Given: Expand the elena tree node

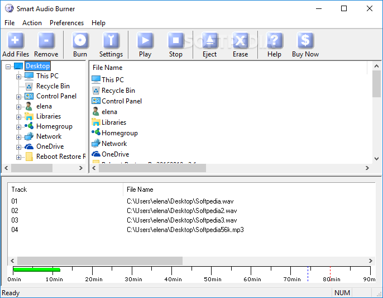Looking at the screenshot, I should (18, 107).
